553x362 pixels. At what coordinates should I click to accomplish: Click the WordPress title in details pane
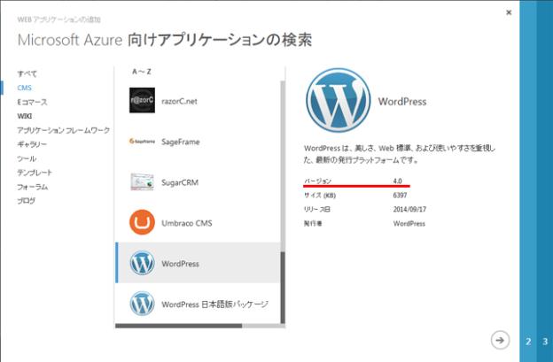pyautogui.click(x=402, y=102)
